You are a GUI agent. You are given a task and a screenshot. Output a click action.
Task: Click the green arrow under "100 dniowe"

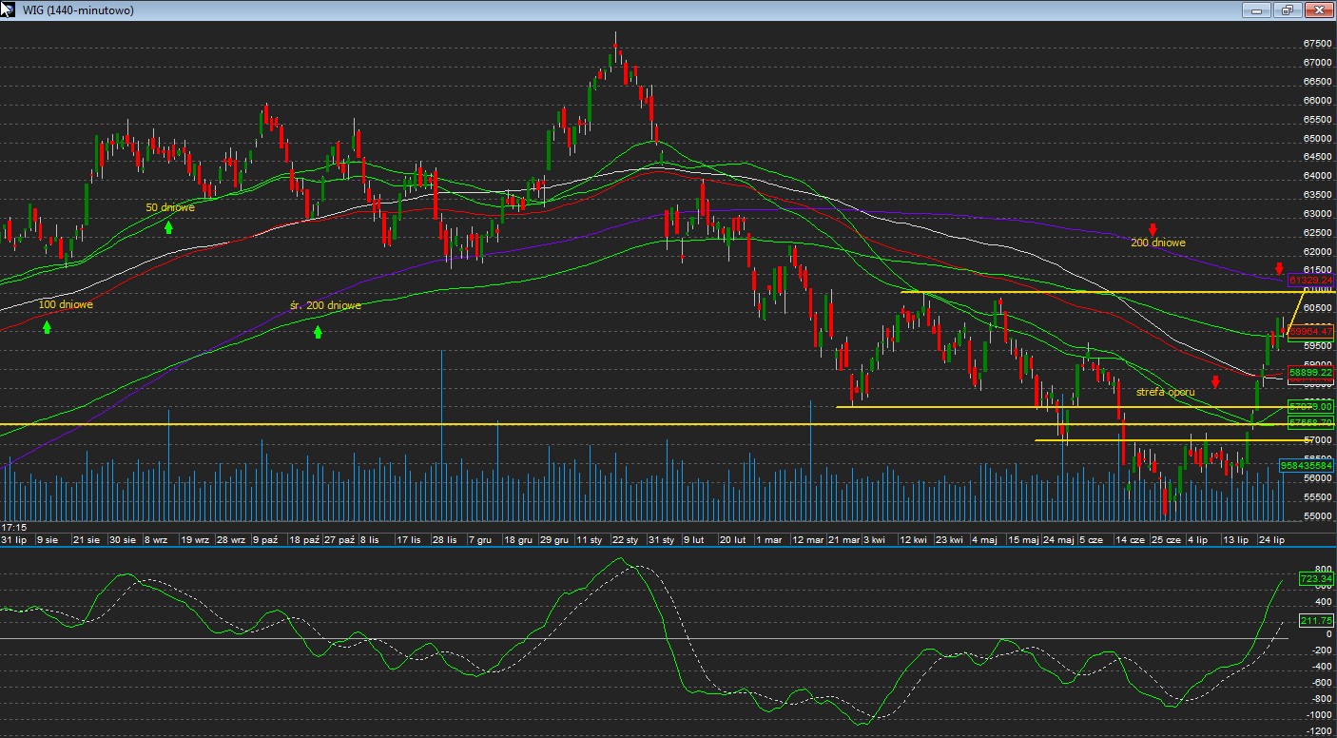[47, 327]
